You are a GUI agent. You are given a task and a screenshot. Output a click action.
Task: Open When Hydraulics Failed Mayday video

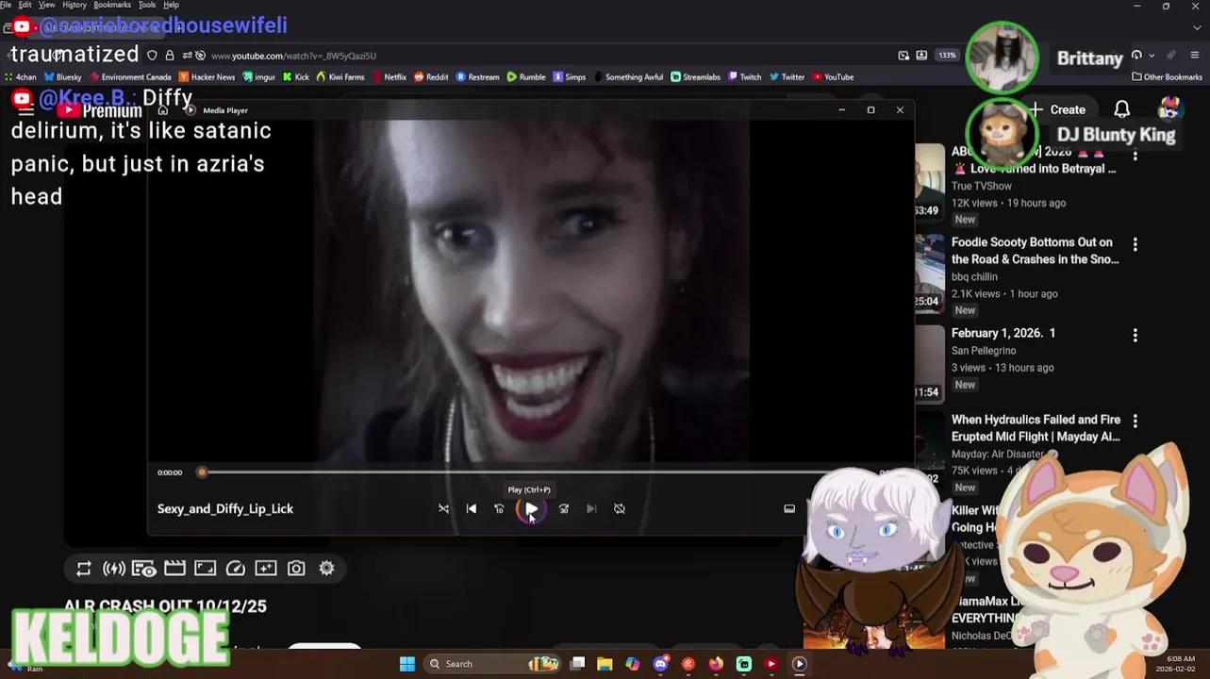(1036, 428)
